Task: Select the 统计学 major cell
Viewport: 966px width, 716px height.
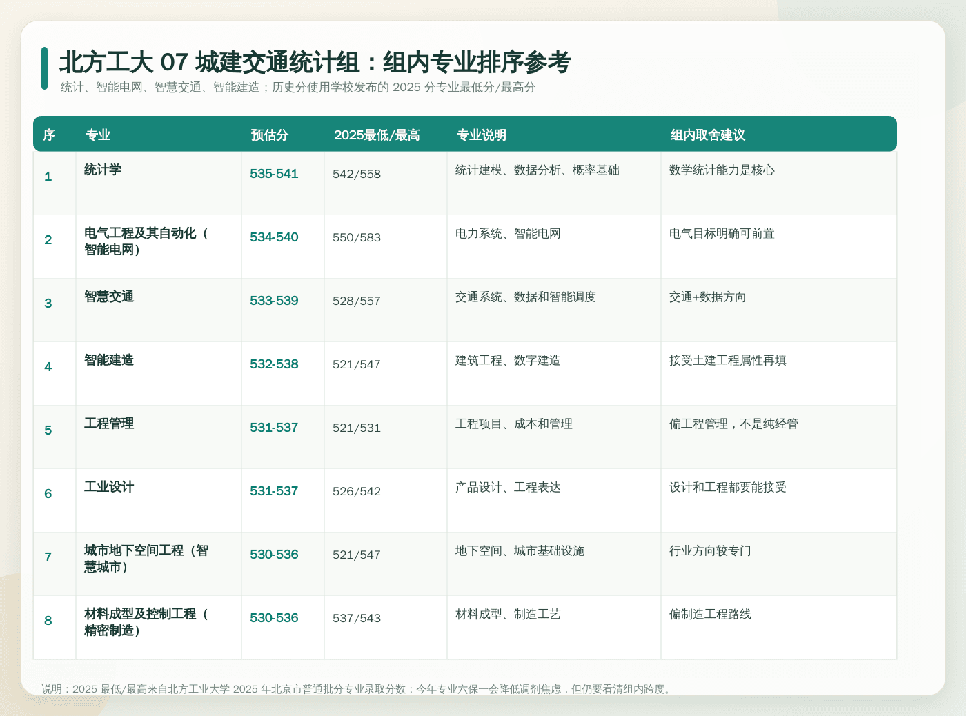Action: pyautogui.click(x=103, y=170)
